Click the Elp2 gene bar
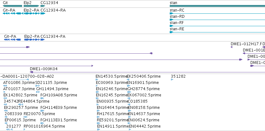 (31, 6)
